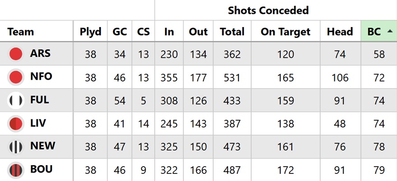The width and height of the screenshot is (397, 181).
Task: Open the LIV team row
Action: tap(38, 123)
